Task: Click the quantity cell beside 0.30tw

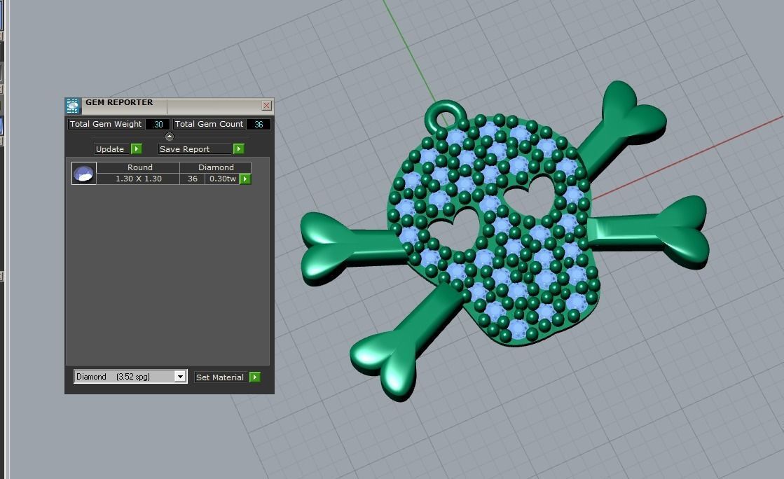Action: point(193,179)
